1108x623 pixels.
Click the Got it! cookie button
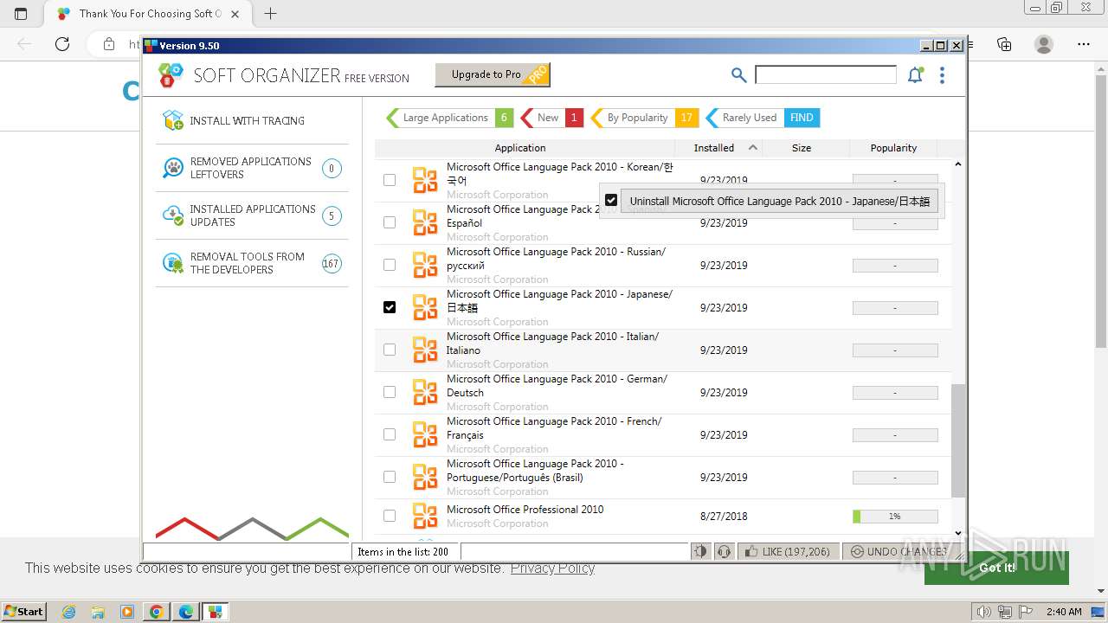coord(996,568)
